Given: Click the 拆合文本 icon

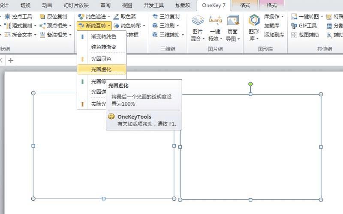Looking at the screenshot, I should (8, 35).
